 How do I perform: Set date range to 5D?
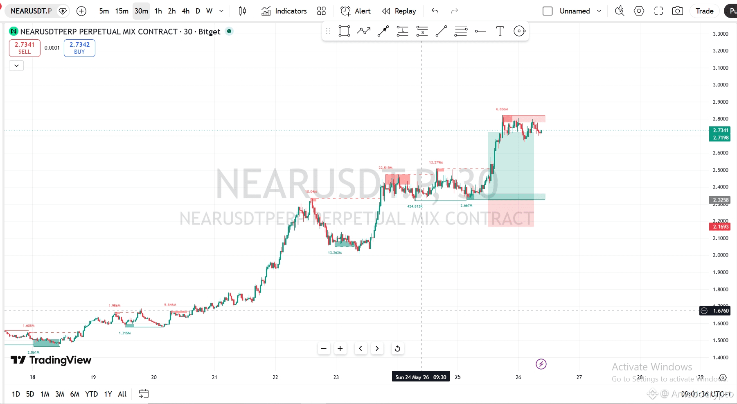(30, 394)
